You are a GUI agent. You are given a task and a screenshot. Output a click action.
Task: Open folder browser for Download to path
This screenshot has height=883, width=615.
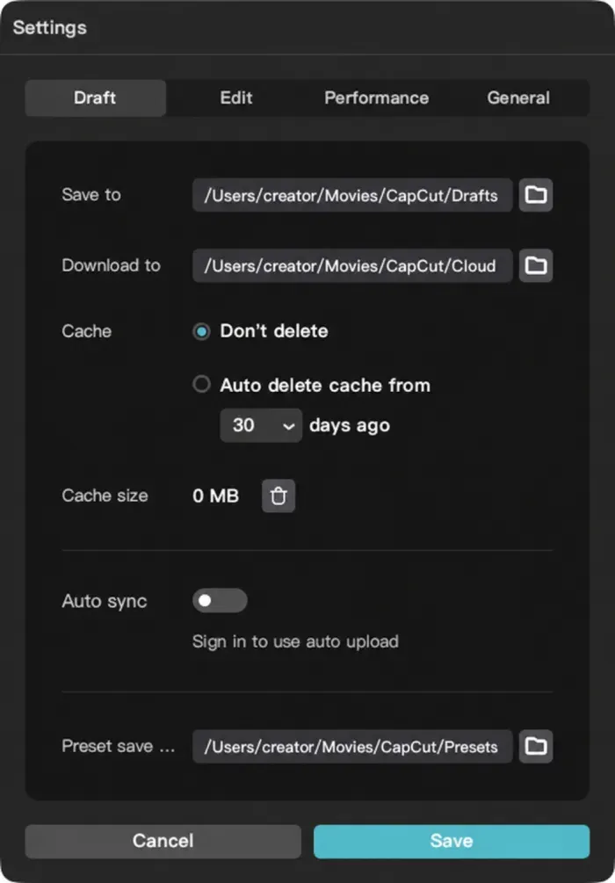click(536, 265)
